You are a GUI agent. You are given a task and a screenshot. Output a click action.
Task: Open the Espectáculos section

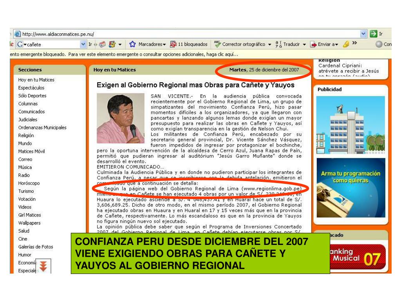tap(31, 88)
